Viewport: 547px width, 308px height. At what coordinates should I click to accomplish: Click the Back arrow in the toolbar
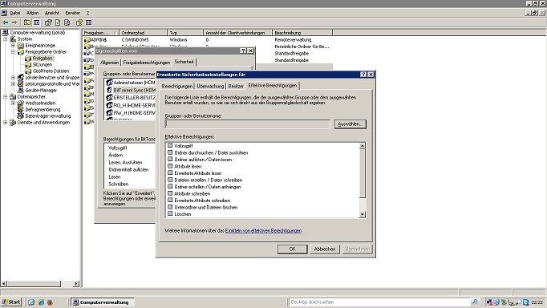point(6,22)
